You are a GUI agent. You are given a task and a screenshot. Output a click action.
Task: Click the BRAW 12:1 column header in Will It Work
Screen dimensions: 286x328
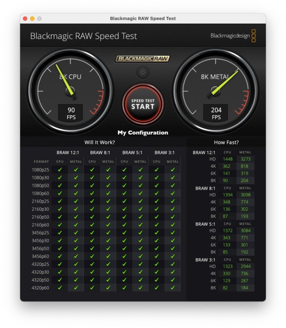(x=68, y=153)
